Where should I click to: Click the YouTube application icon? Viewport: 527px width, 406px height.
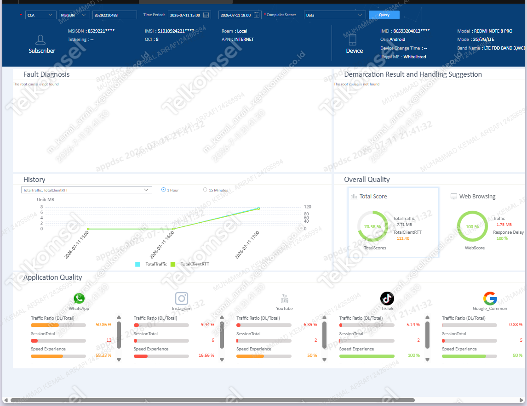click(284, 298)
